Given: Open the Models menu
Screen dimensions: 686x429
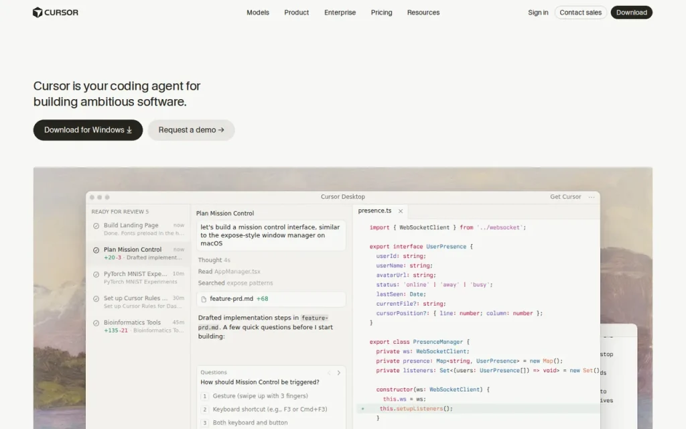Looking at the screenshot, I should click(x=258, y=13).
